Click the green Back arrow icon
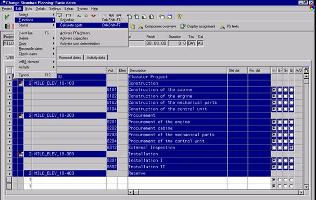The height and width of the screenshot is (200, 316). click(x=79, y=16)
